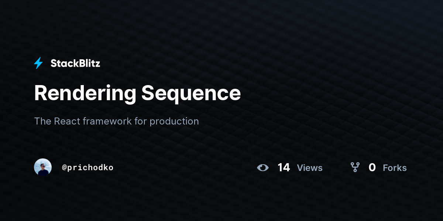
Task: Click the word Sequence in the title
Action: pos(191,93)
